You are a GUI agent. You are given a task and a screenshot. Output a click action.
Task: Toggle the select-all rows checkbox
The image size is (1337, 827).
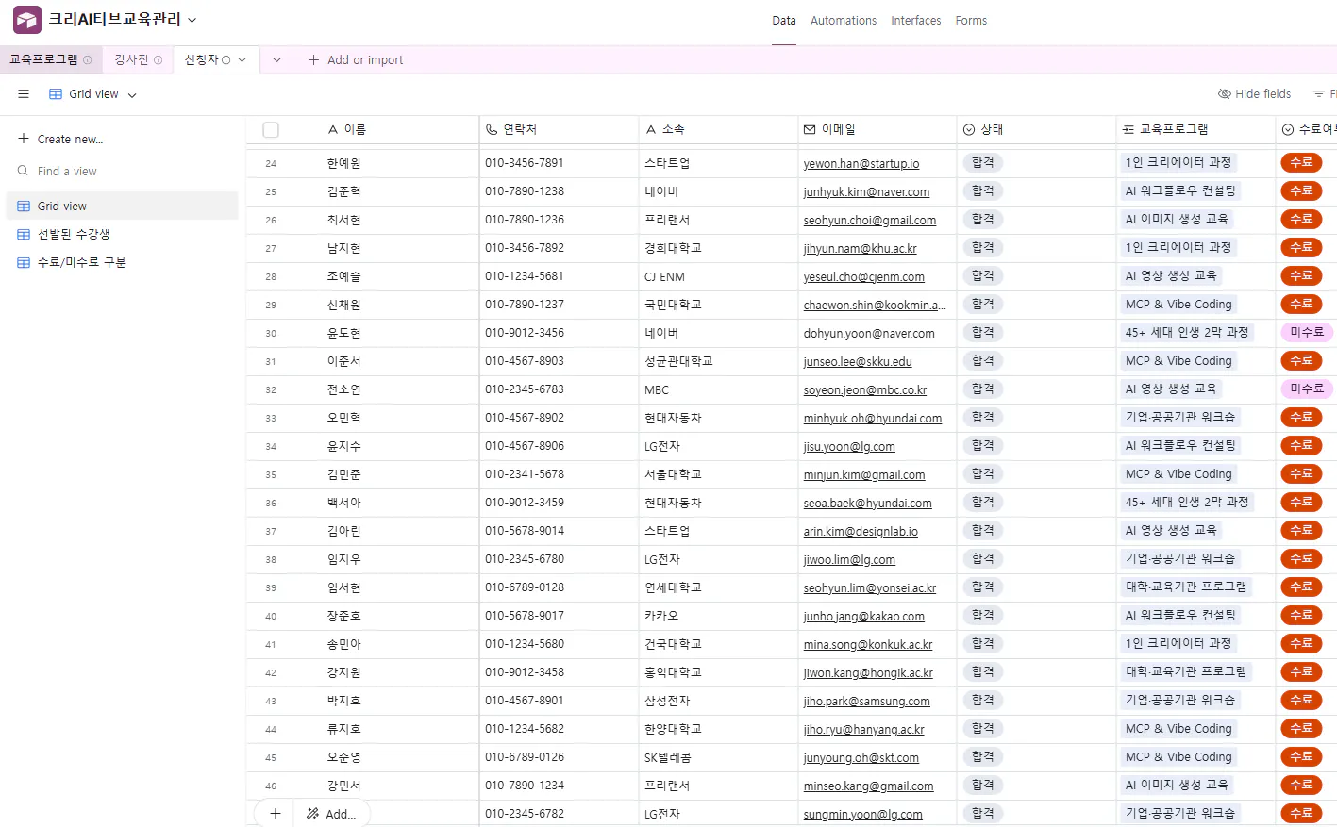[271, 130]
